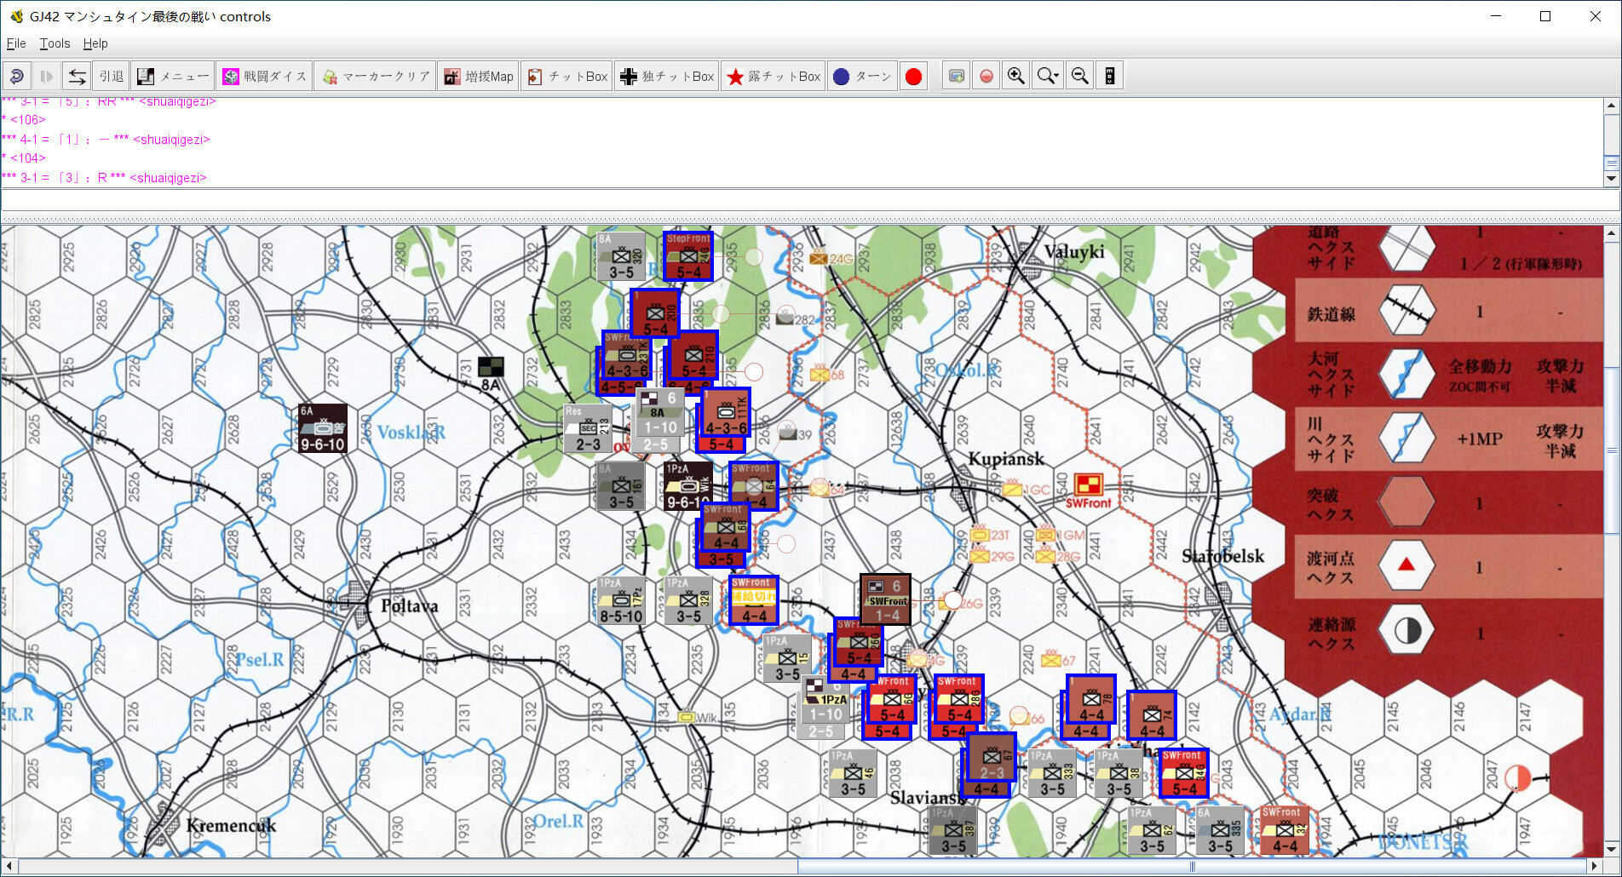Image resolution: width=1622 pixels, height=877 pixels.
Task: Click the map snapshot image icon
Action: (957, 77)
